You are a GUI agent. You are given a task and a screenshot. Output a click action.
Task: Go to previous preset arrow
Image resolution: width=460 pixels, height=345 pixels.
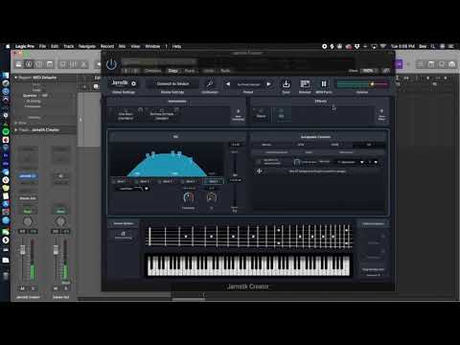(228, 84)
